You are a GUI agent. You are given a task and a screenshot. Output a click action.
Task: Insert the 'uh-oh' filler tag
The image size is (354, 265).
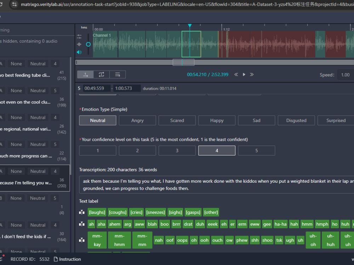(313, 240)
